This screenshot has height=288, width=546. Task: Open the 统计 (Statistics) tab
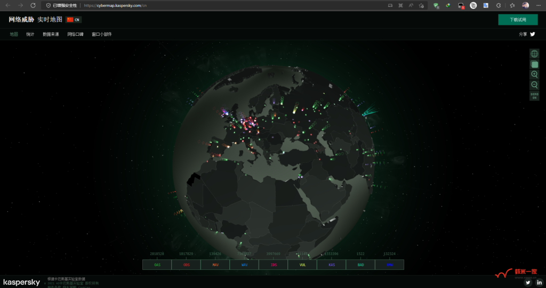pyautogui.click(x=30, y=34)
